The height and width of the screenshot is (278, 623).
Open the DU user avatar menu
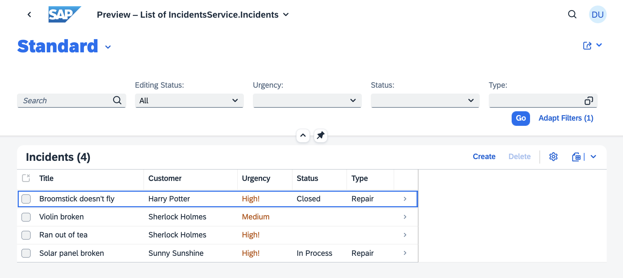tap(598, 15)
